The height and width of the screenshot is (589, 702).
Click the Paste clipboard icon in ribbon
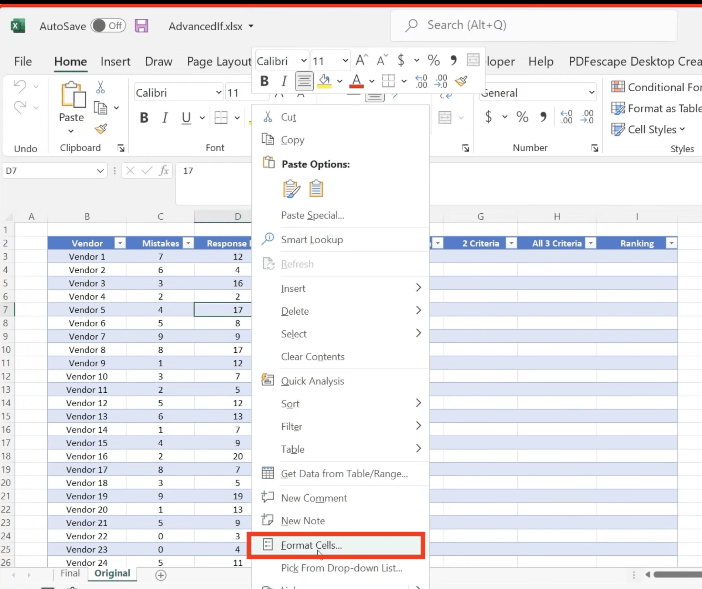tap(73, 95)
